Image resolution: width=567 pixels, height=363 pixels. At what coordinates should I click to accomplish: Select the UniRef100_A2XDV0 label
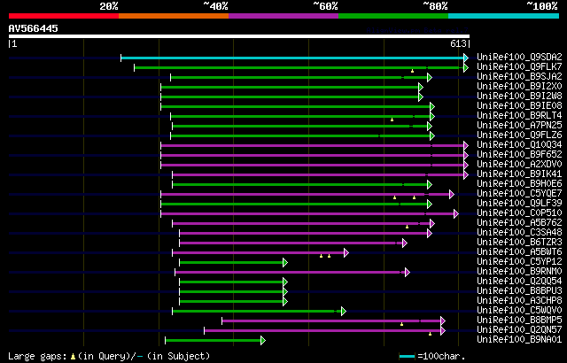pyautogui.click(x=520, y=165)
